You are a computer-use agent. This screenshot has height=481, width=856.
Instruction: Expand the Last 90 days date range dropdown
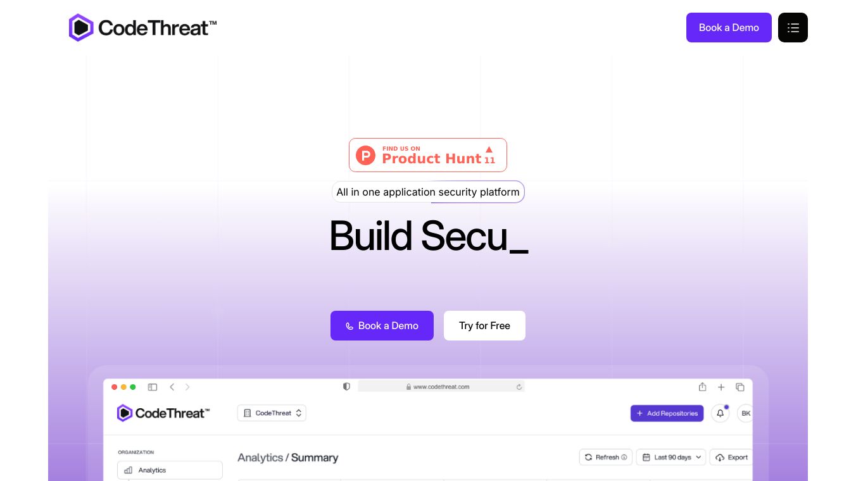pos(671,457)
